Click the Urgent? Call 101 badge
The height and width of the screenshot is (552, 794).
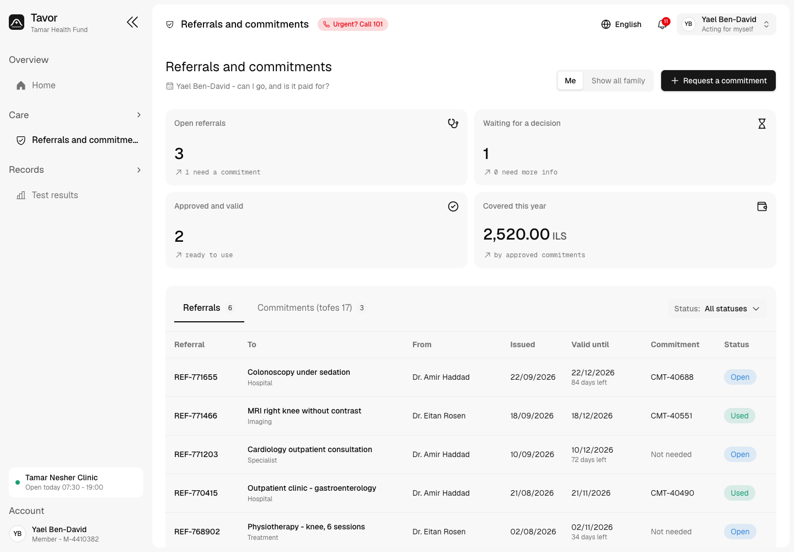coord(353,24)
